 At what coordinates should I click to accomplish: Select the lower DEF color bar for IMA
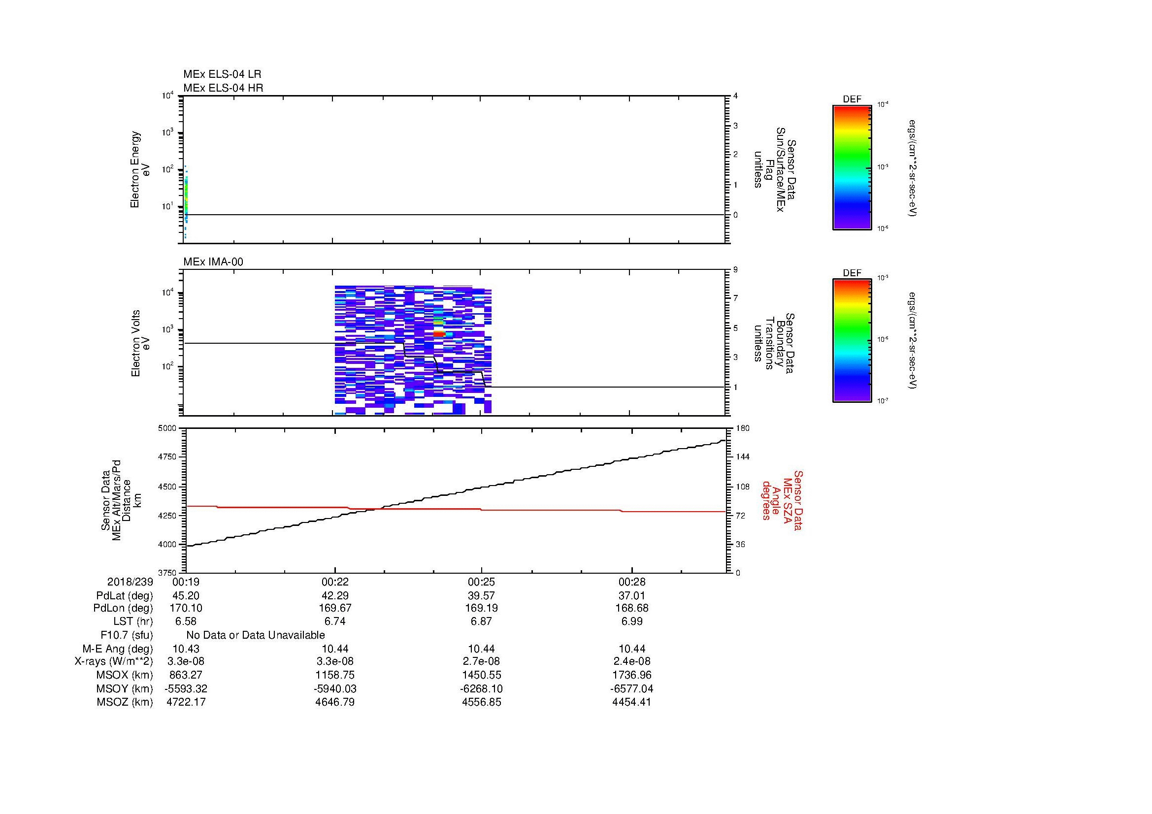[852, 341]
